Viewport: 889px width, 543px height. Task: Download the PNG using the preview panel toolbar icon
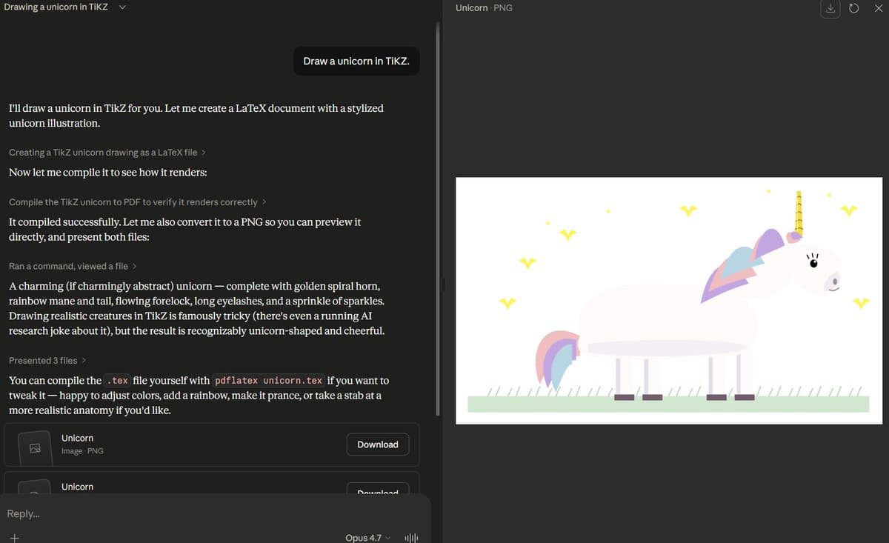click(830, 8)
